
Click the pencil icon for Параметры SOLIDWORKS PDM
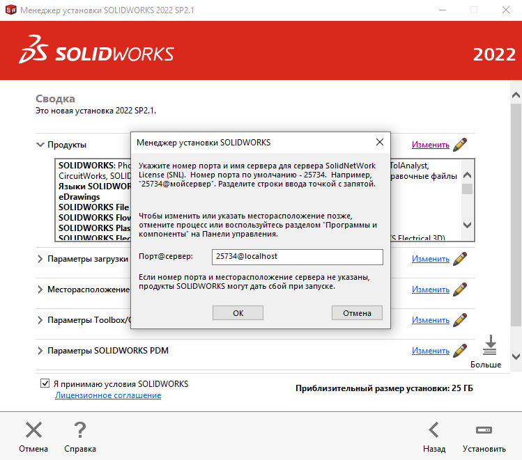click(460, 350)
